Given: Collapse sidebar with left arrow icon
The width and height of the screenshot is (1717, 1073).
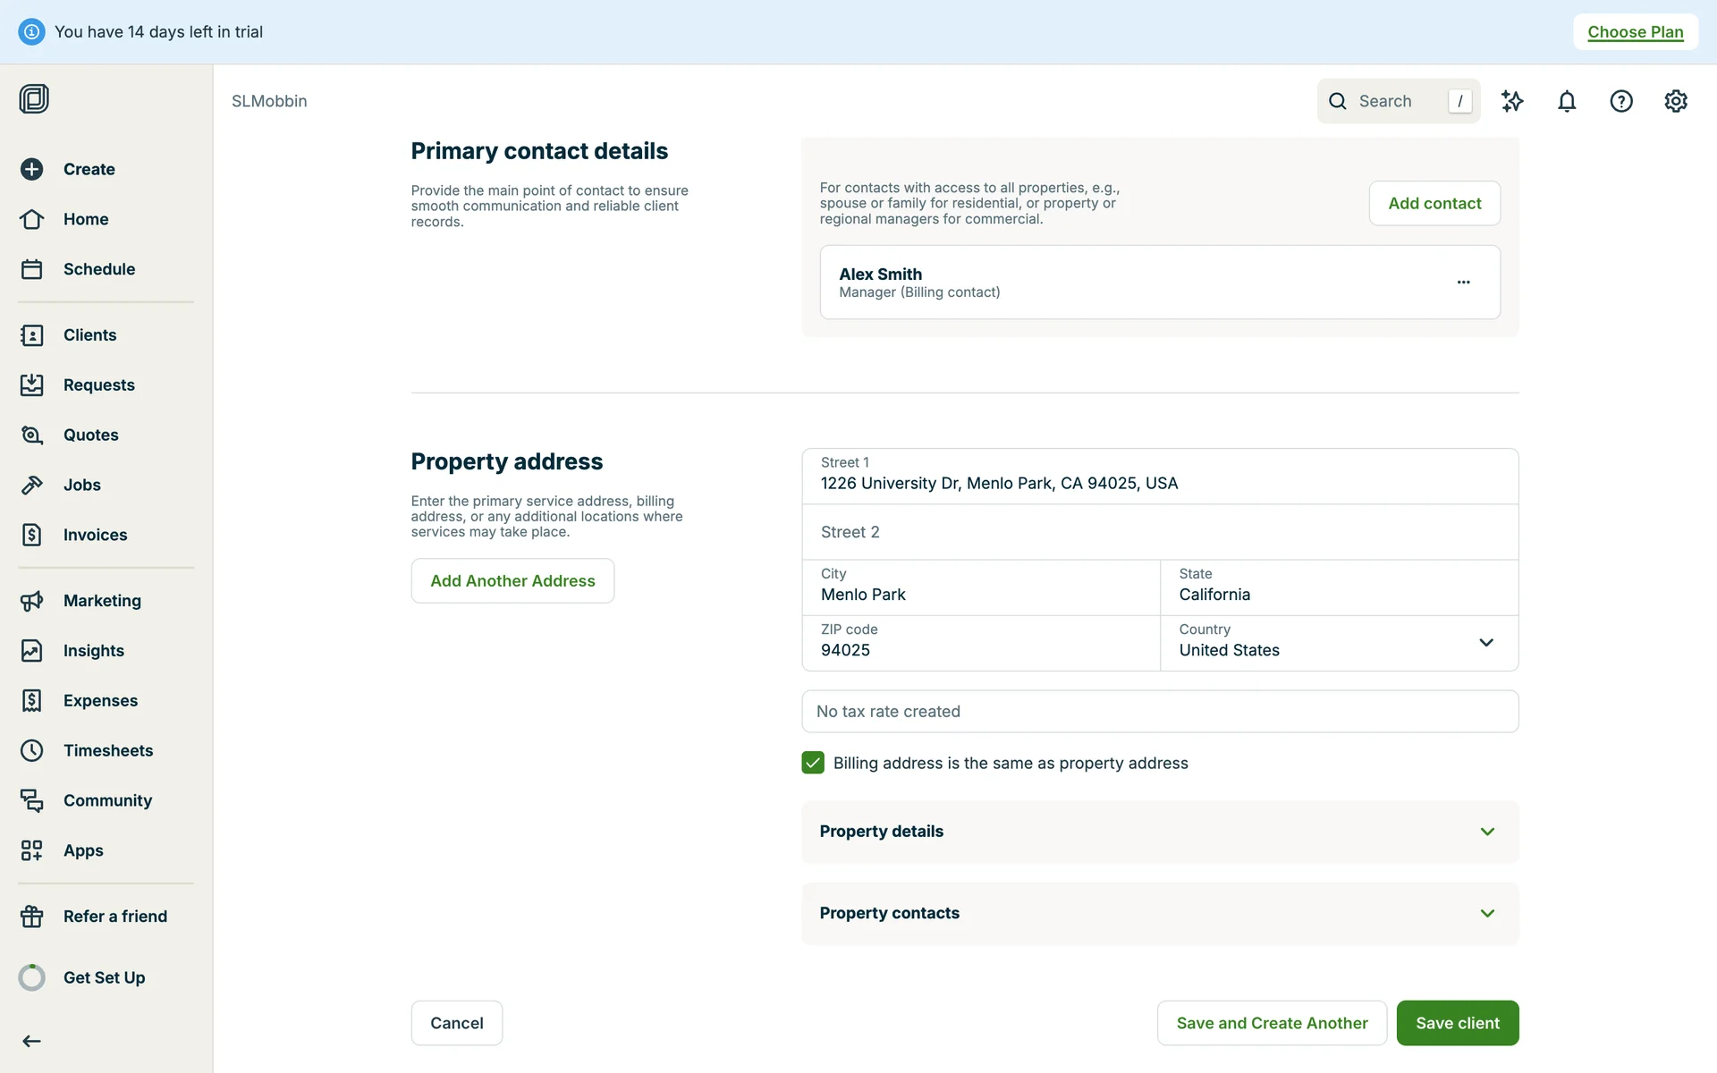Looking at the screenshot, I should pyautogui.click(x=32, y=1041).
